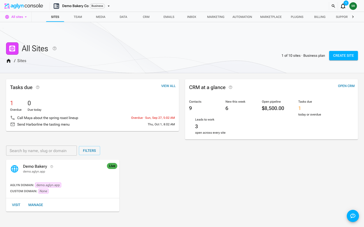
Task: Go to the CRM tab
Action: click(146, 17)
